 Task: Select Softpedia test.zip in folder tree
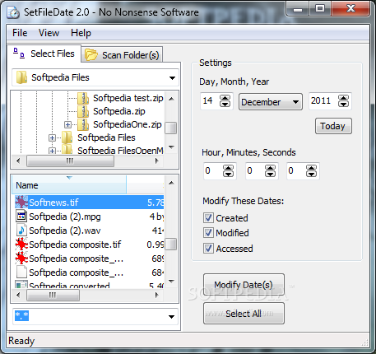(128, 98)
